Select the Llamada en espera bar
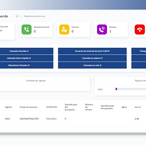This screenshot has width=146, height=146. click(92, 58)
